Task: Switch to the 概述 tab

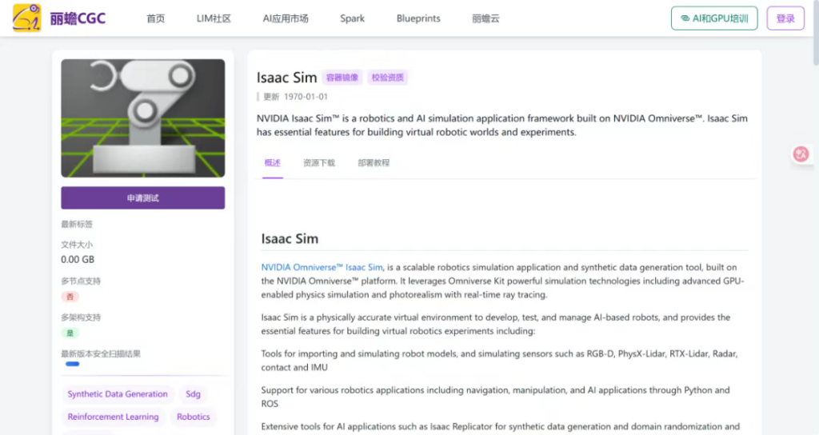Action: click(x=273, y=163)
